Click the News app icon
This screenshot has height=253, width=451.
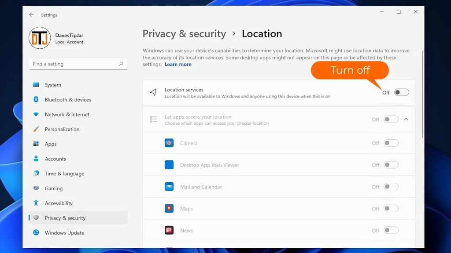point(169,230)
